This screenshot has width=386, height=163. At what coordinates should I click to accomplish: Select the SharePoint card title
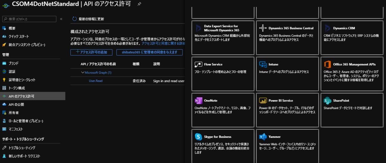click(341, 100)
